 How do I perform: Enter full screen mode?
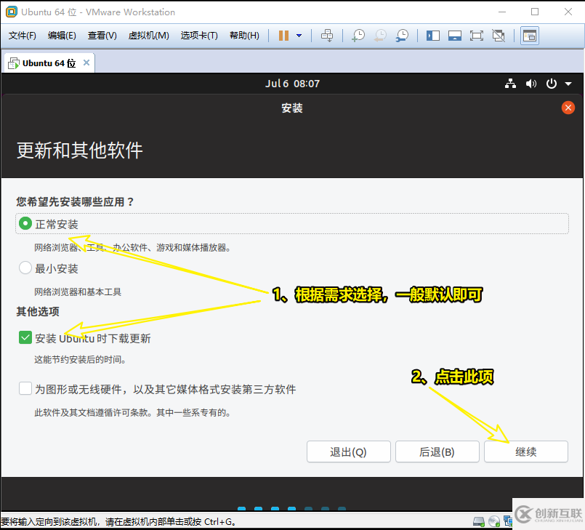pyautogui.click(x=477, y=36)
